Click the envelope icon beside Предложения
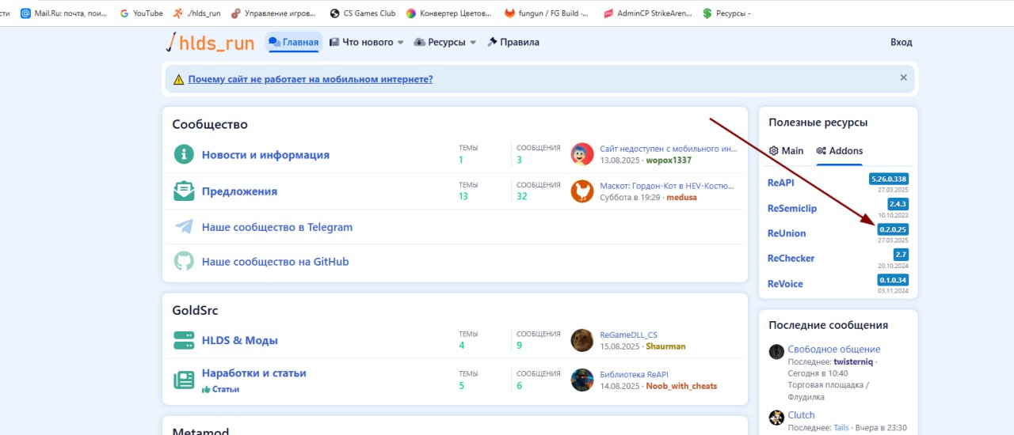This screenshot has height=435, width=1014. tap(184, 191)
